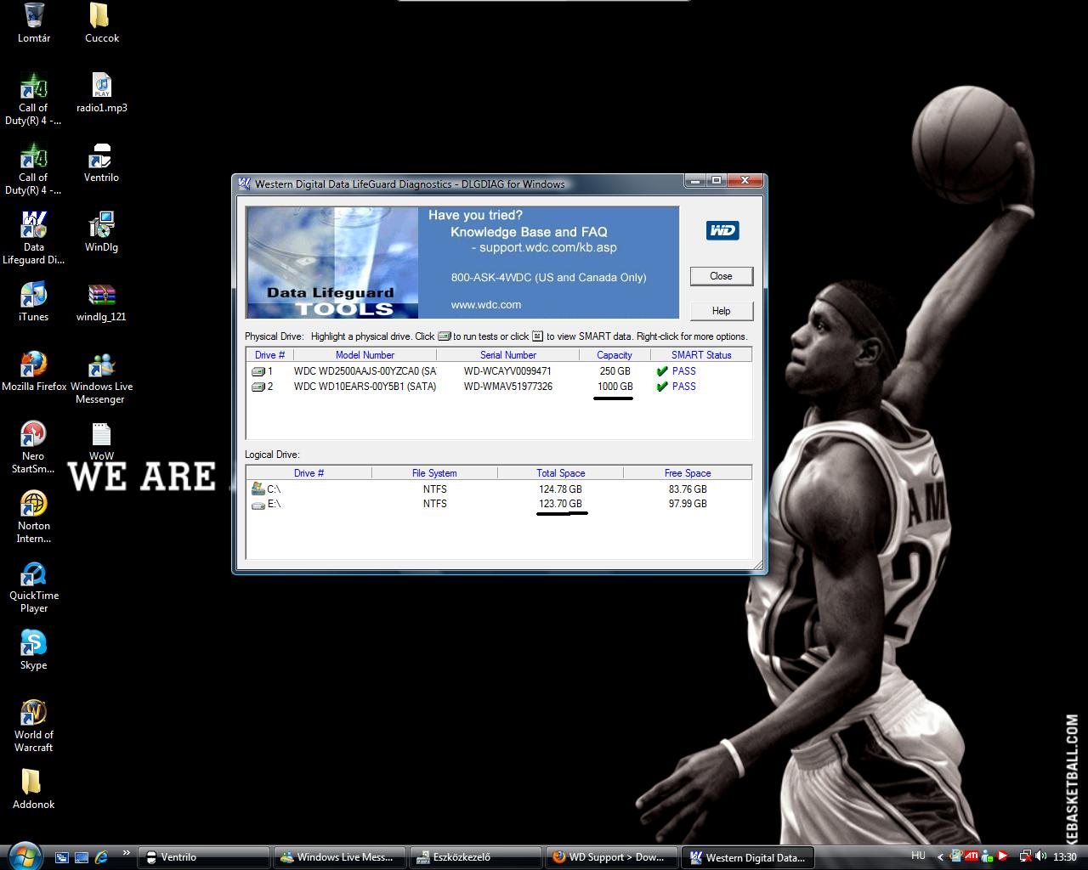1088x870 pixels.
Task: Select radio1.mp3 file on desktop
Action: pos(101,93)
